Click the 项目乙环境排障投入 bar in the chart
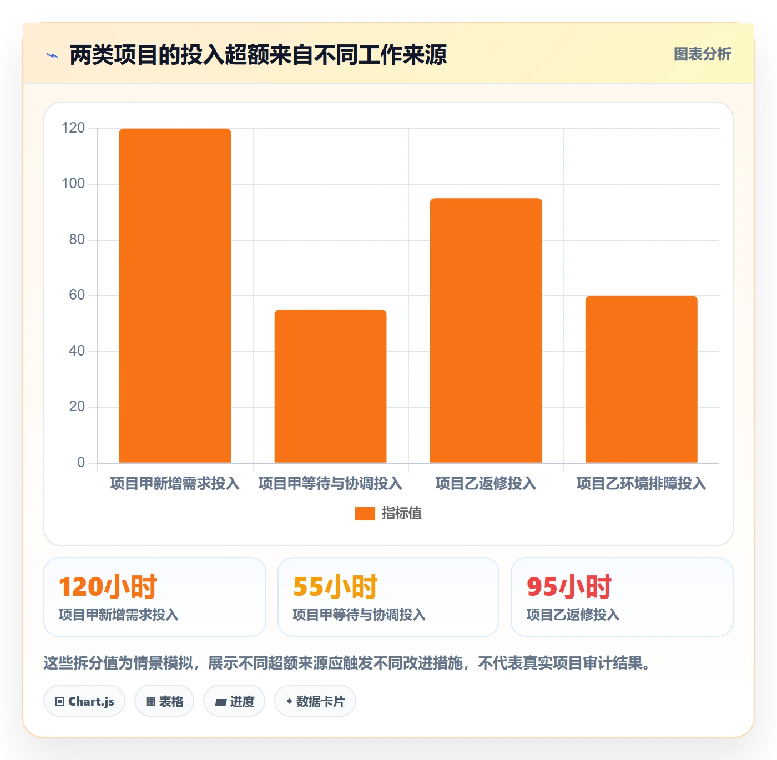 pos(641,379)
